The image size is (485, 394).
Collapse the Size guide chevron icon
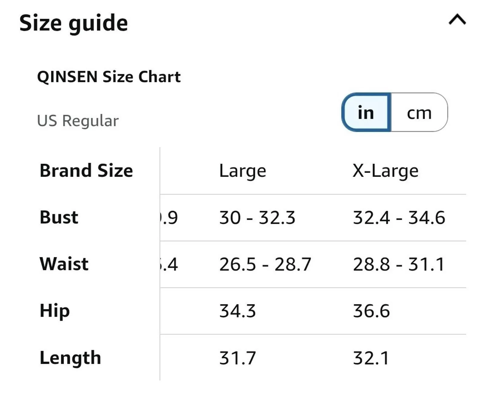[457, 20]
